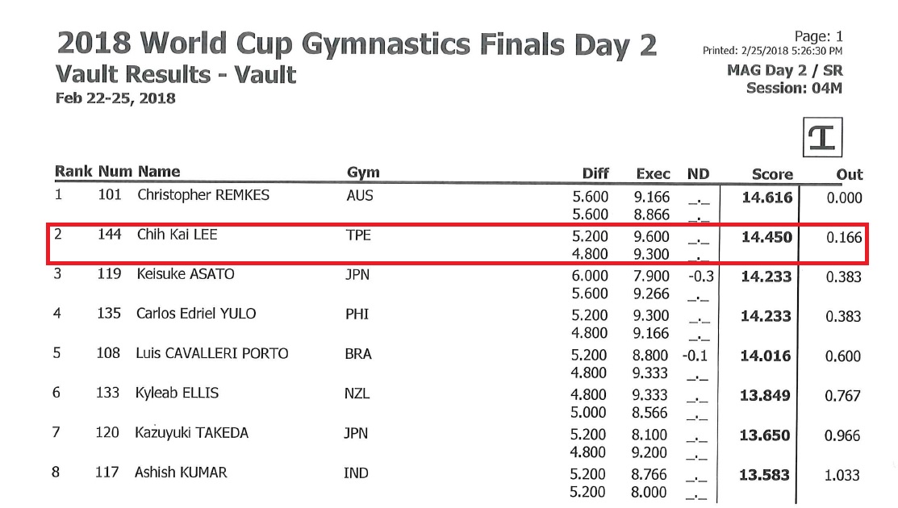Click the Out column header
Viewport: 898px width, 508px height.
(x=850, y=174)
